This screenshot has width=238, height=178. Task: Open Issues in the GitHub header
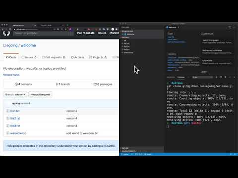(102, 33)
